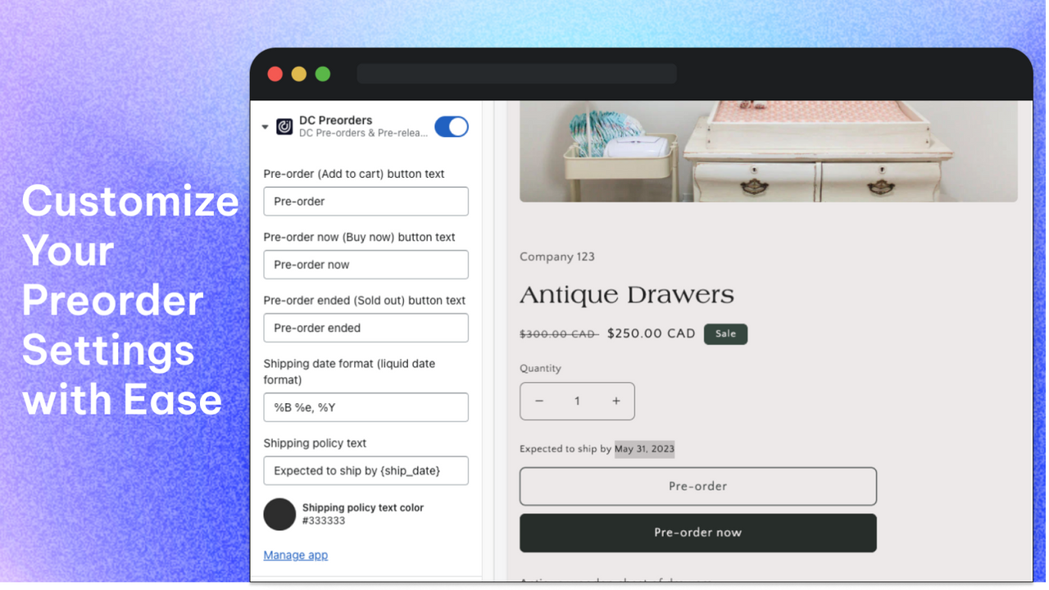
Task: Increase quantity with the plus icon
Action: (x=615, y=401)
